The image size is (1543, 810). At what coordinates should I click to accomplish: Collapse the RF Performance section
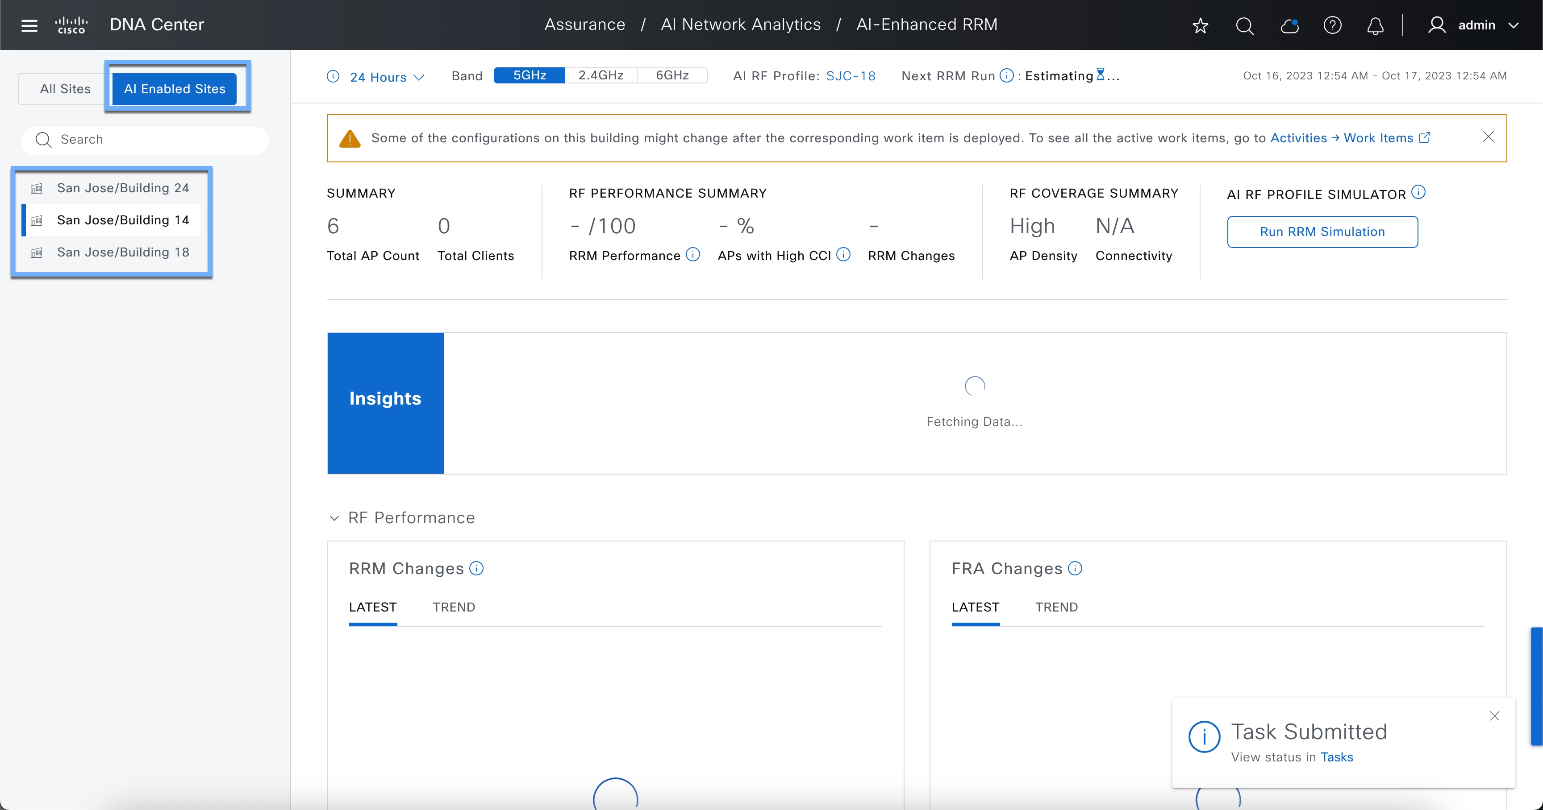(334, 518)
